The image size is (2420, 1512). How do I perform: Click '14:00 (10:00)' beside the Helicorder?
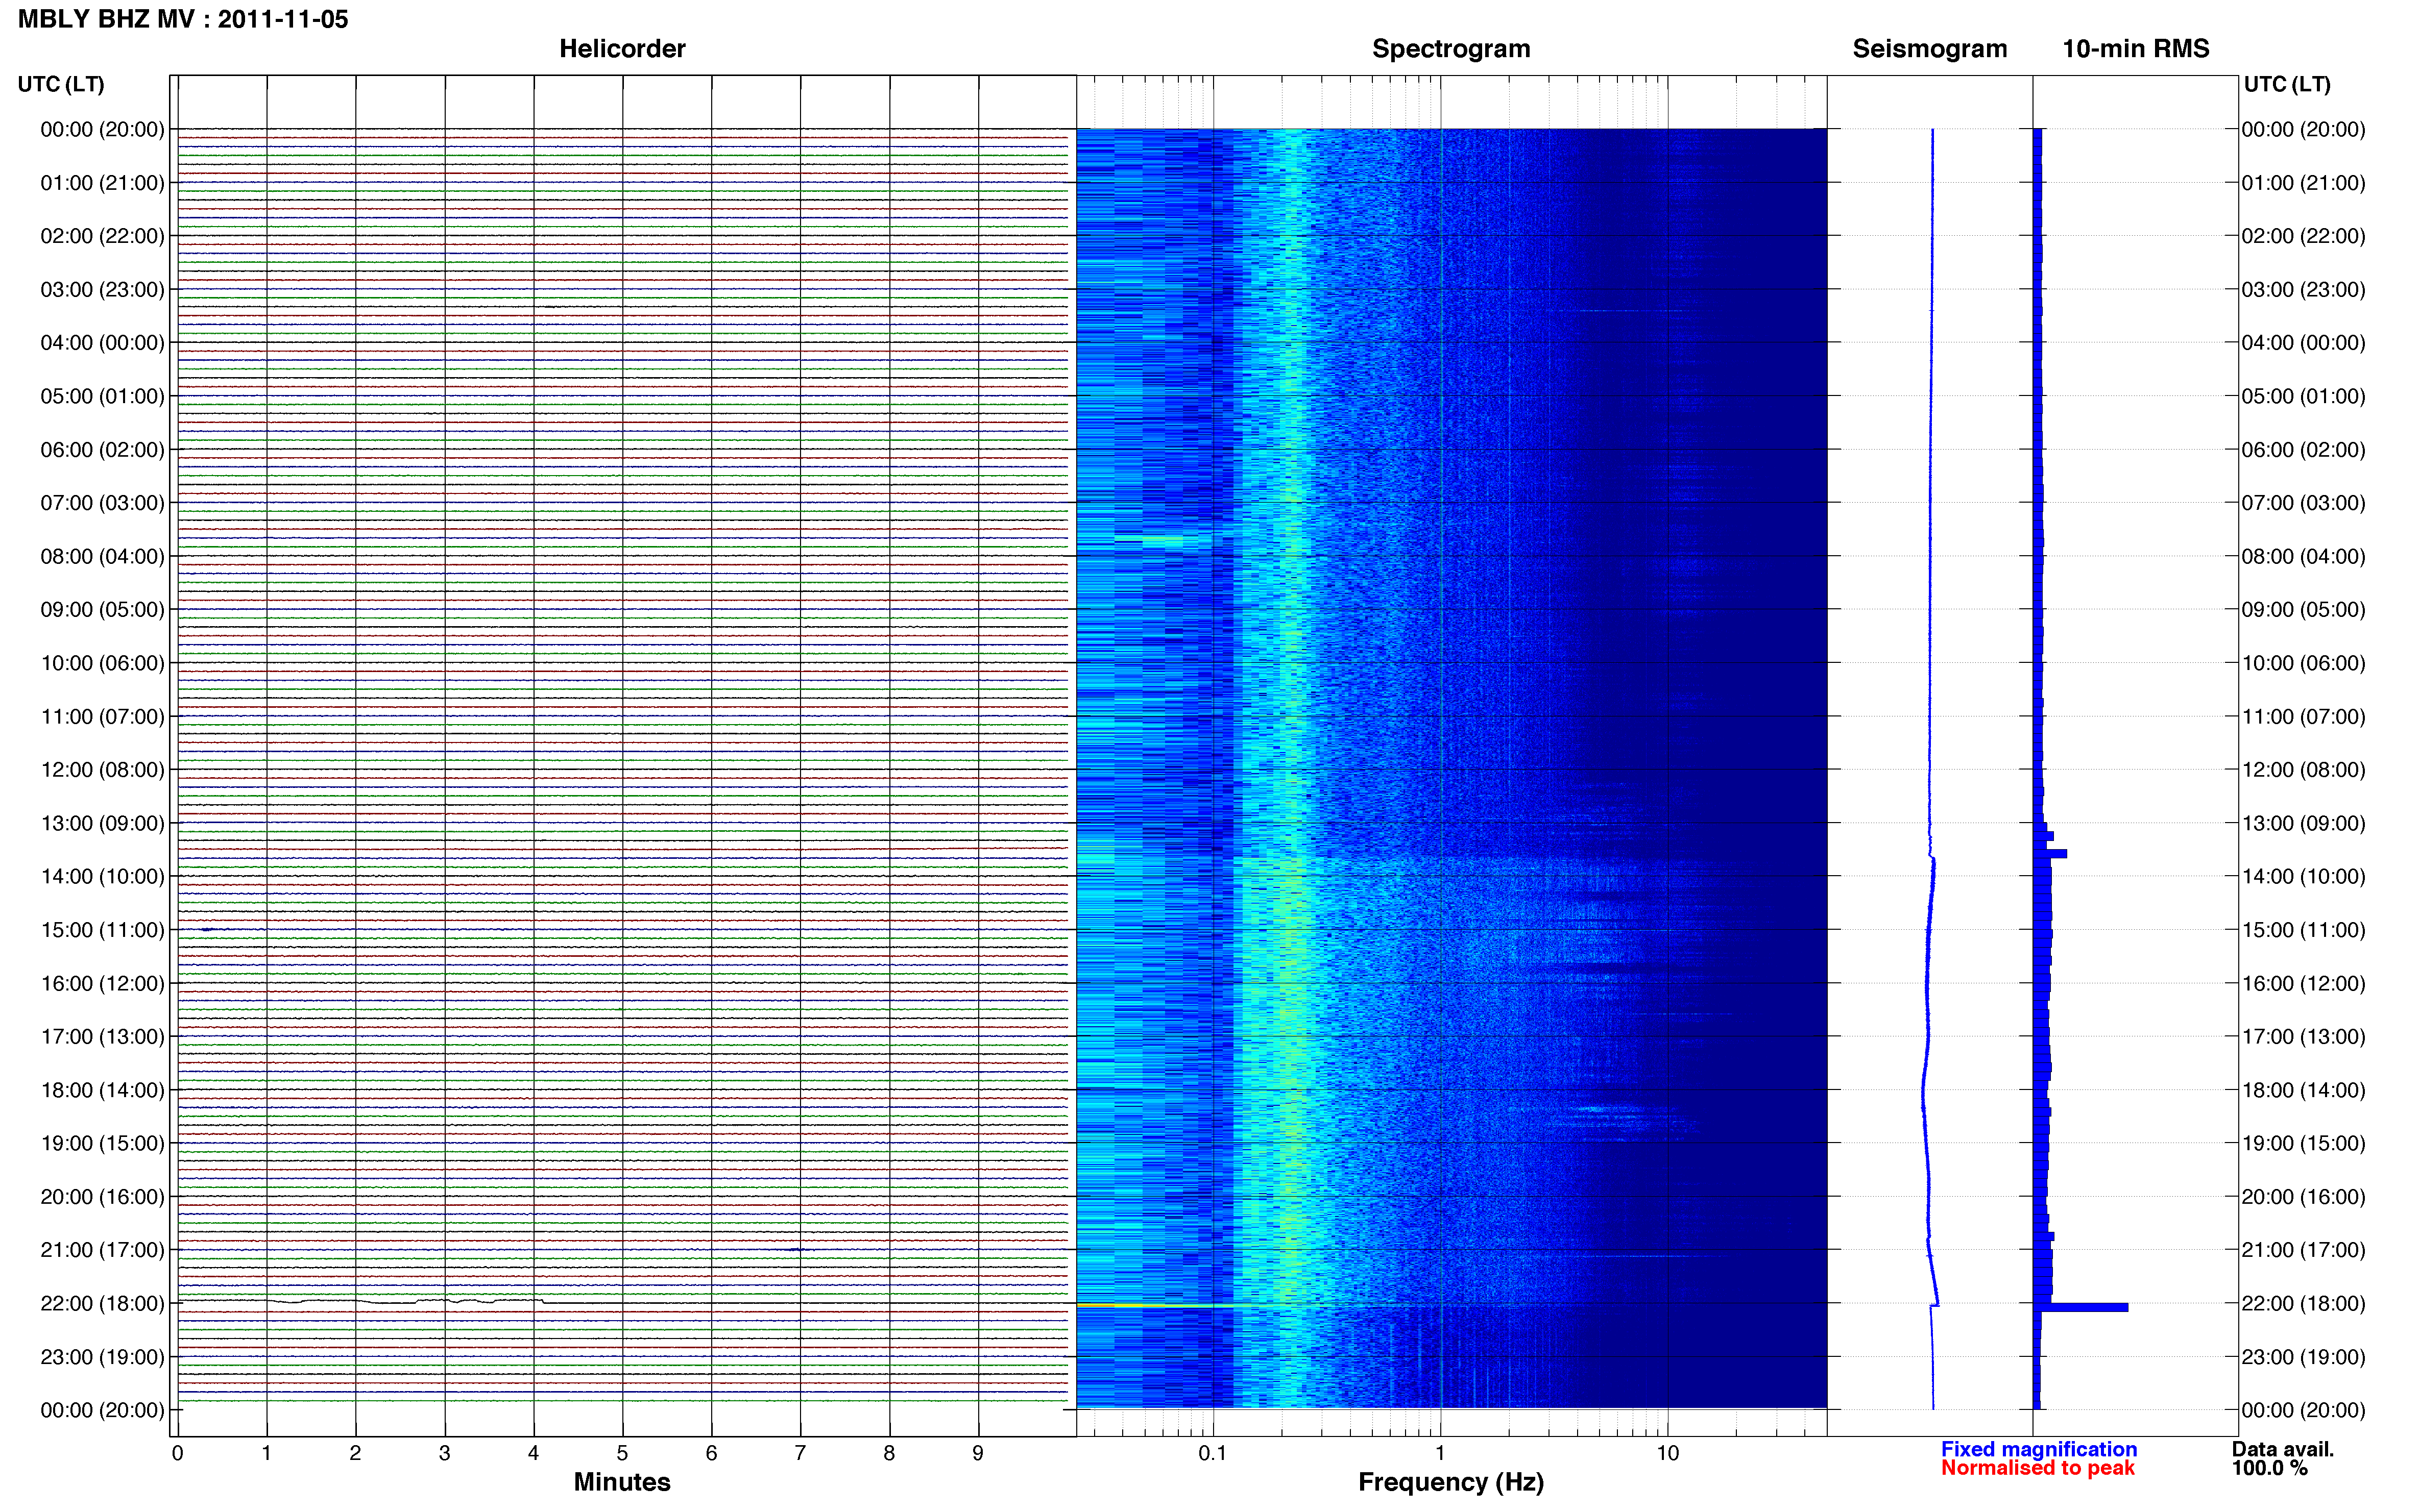pyautogui.click(x=102, y=877)
